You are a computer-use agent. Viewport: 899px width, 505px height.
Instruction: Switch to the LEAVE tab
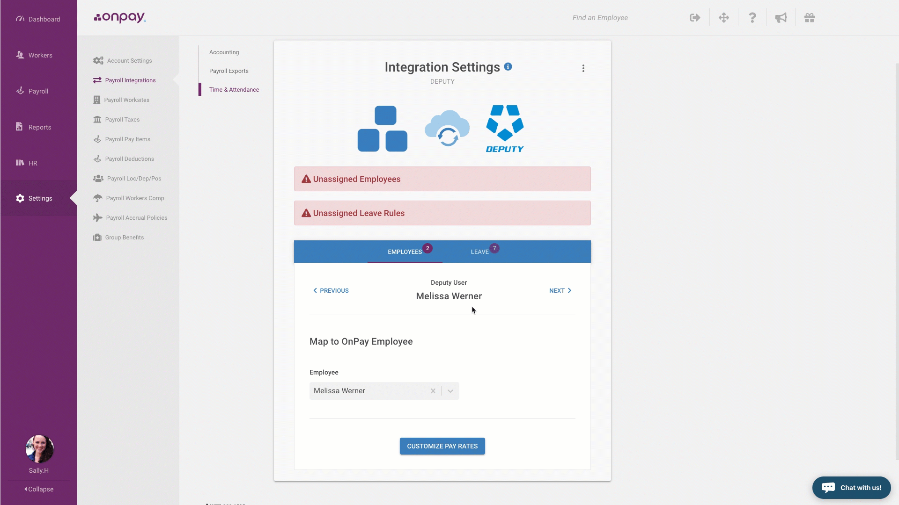click(x=480, y=252)
